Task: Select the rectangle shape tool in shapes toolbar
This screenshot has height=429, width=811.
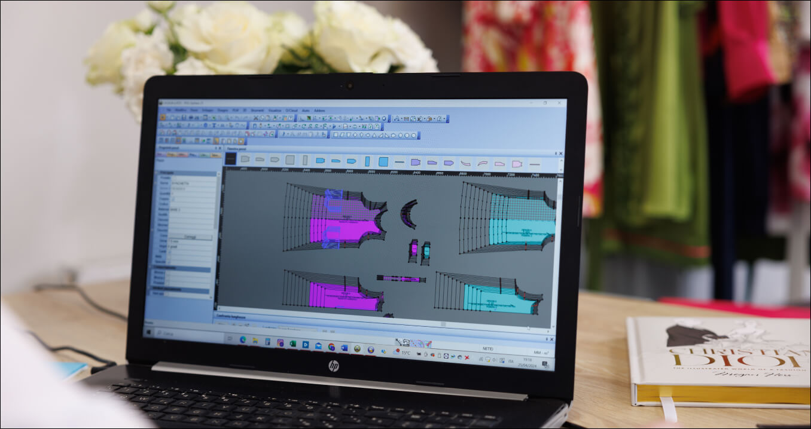Action: pyautogui.click(x=335, y=135)
